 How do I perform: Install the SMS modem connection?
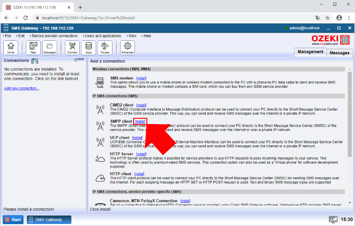click(141, 78)
